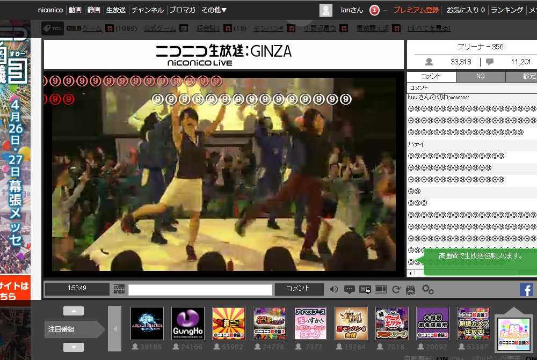Switch to the 設定 tab in side panel
This screenshot has height=360, width=537.
(521, 76)
